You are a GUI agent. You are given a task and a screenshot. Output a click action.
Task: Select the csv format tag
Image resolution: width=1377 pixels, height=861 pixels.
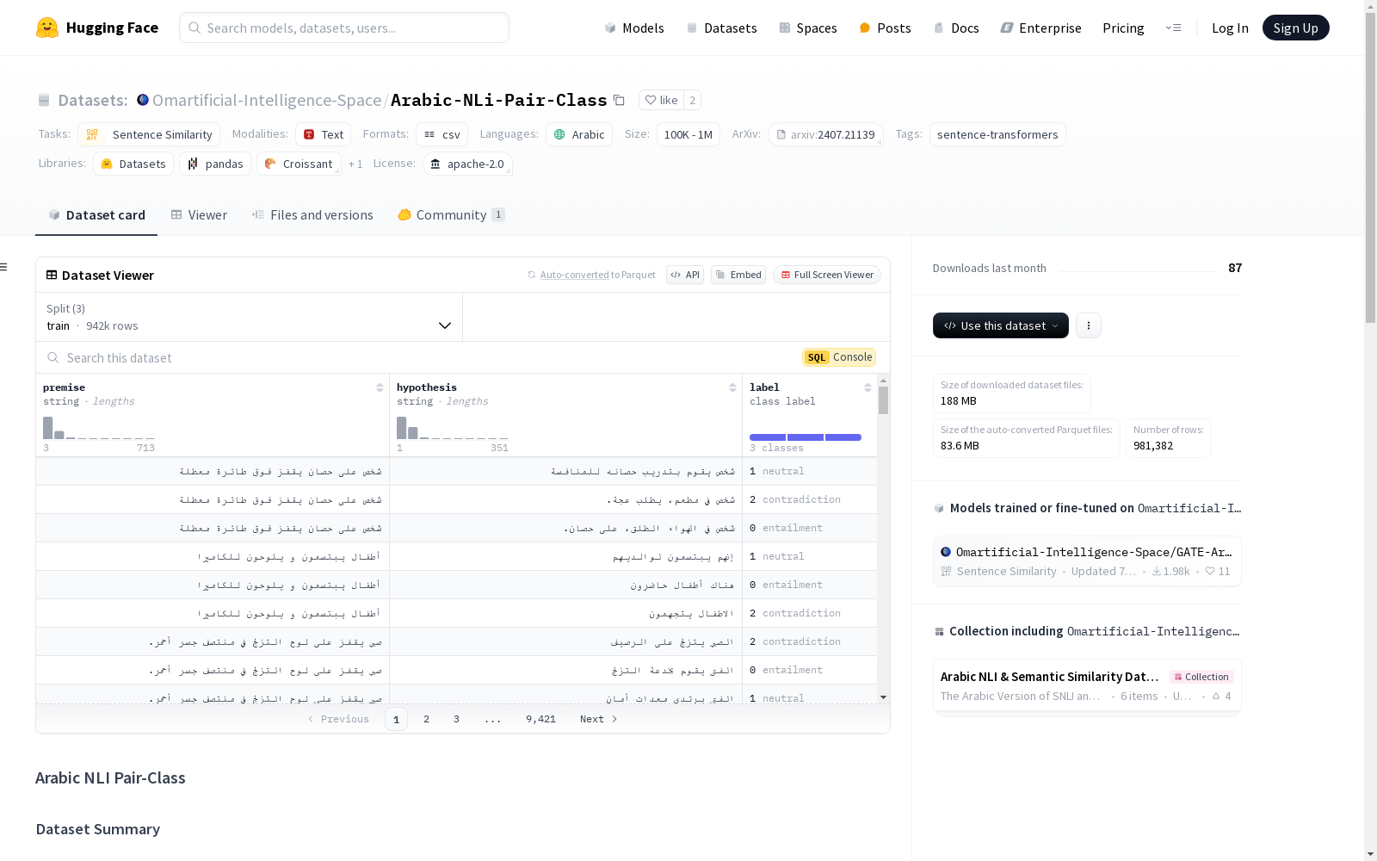(442, 134)
